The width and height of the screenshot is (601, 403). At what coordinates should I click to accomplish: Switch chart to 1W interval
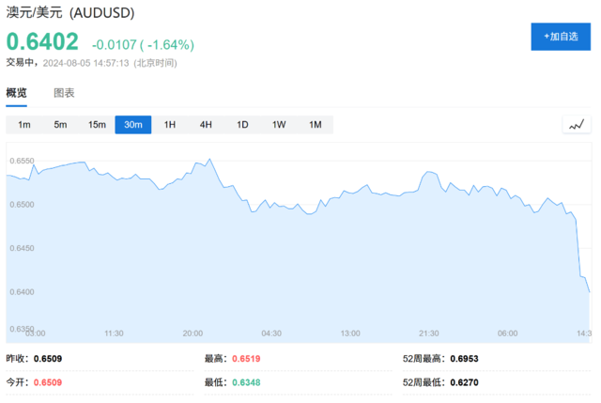[279, 125]
